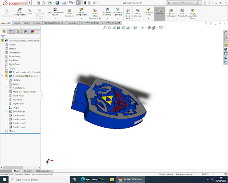Click the Zoom to Area icon
228x183 pixels.
point(110,28)
